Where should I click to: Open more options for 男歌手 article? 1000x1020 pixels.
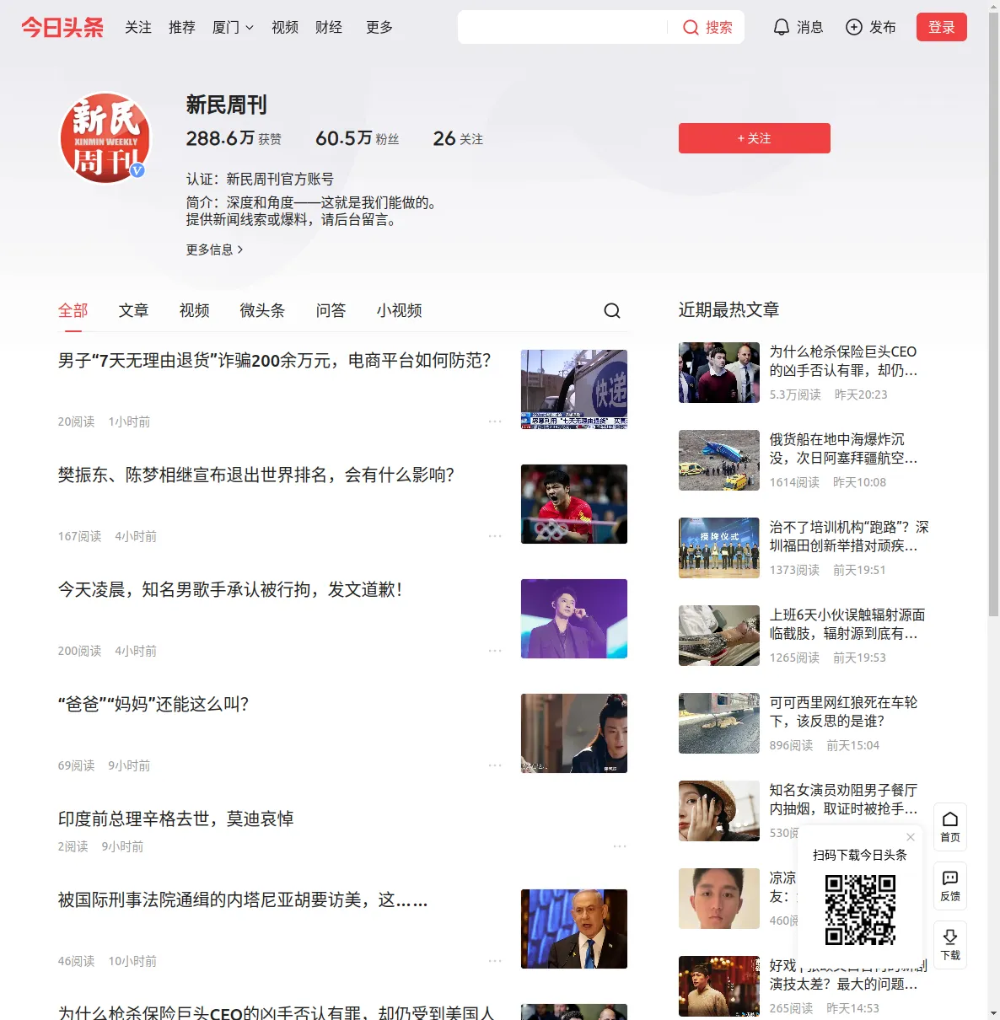point(495,651)
